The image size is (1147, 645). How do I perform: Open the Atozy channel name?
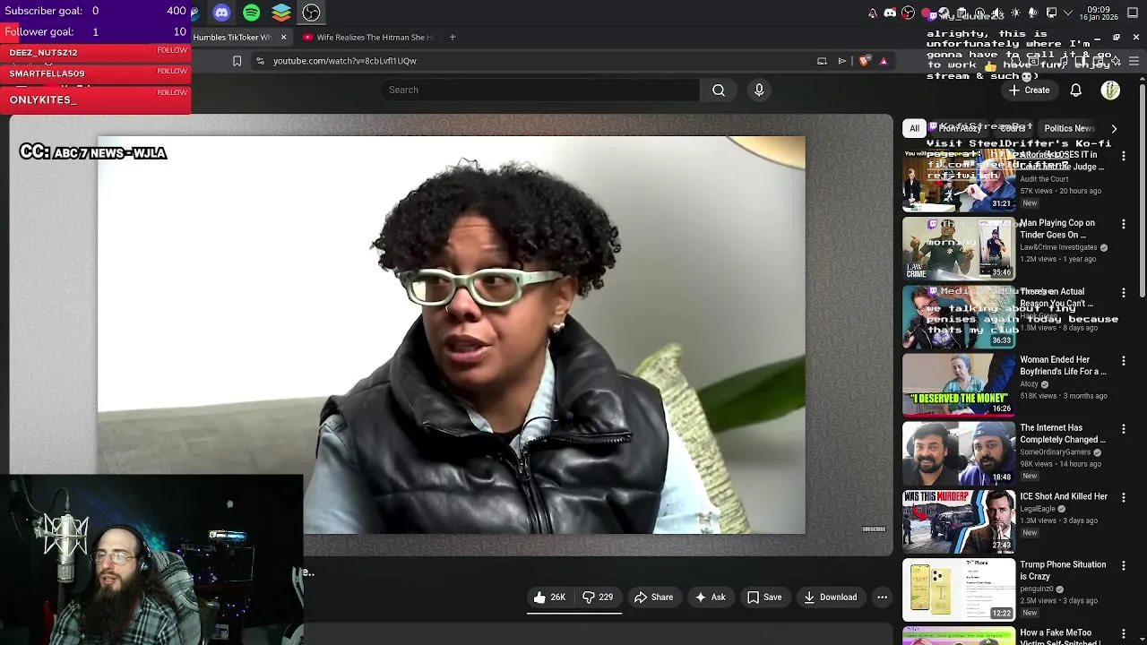pos(1029,384)
